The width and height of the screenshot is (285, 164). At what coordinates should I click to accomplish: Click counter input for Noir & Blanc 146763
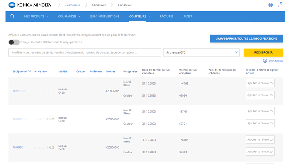click(x=260, y=83)
